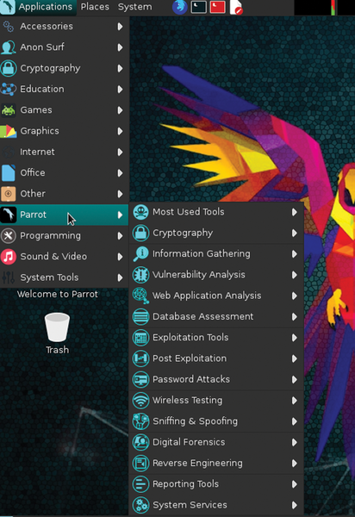
Task: Open the Places menu
Action: 95,7
